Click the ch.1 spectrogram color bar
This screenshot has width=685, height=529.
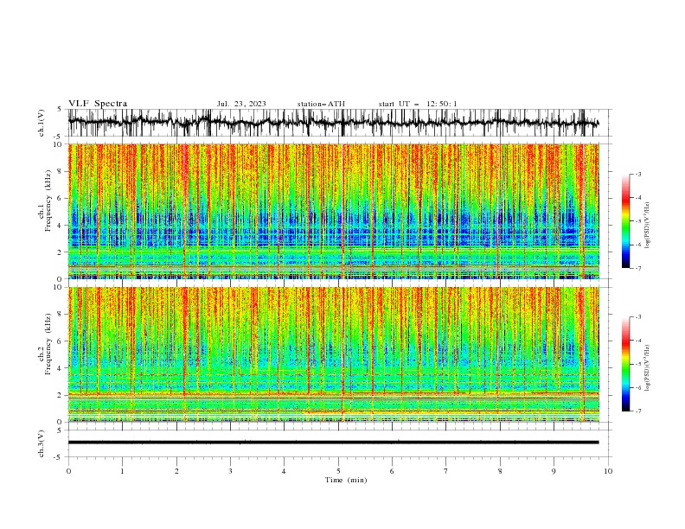pos(625,221)
